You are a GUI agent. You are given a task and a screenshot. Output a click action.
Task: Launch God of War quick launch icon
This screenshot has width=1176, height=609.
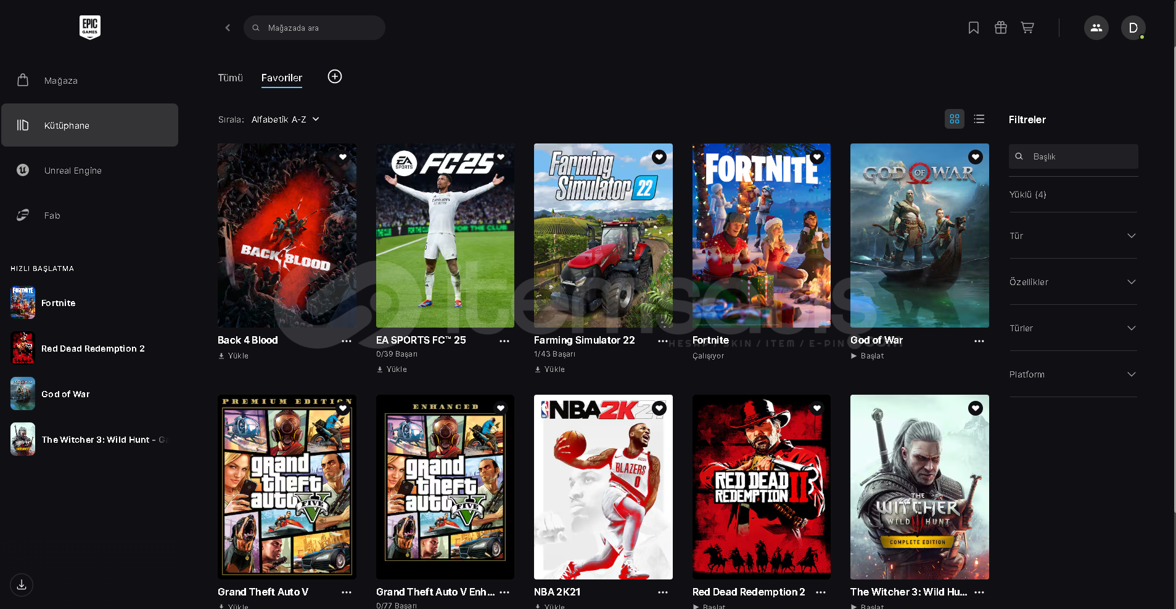[23, 394]
